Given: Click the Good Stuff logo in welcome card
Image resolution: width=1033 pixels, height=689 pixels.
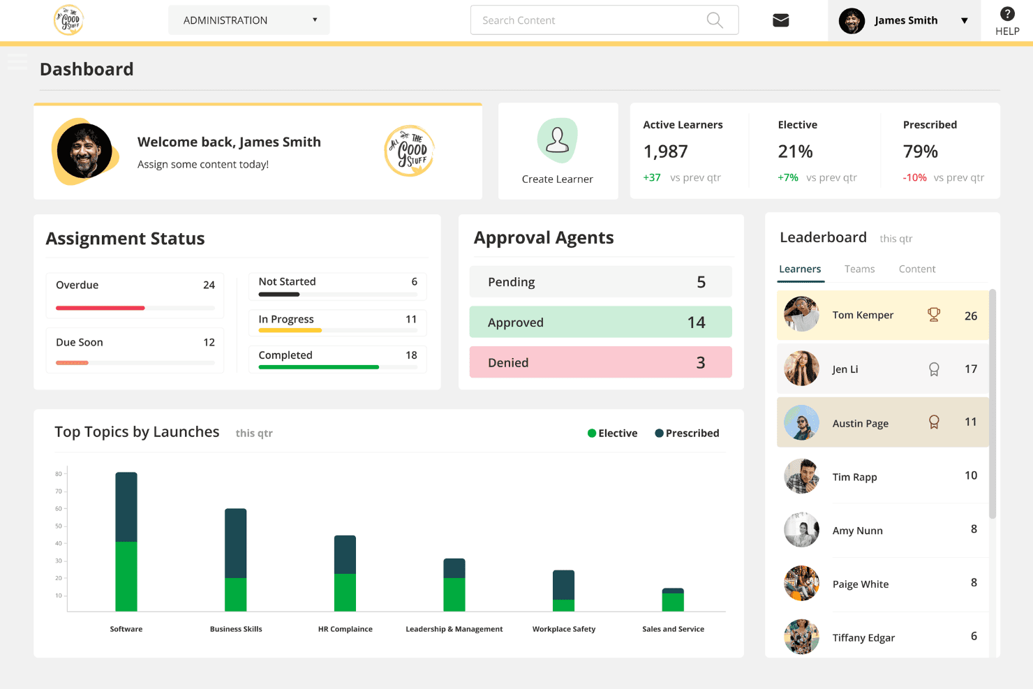Looking at the screenshot, I should 410,151.
